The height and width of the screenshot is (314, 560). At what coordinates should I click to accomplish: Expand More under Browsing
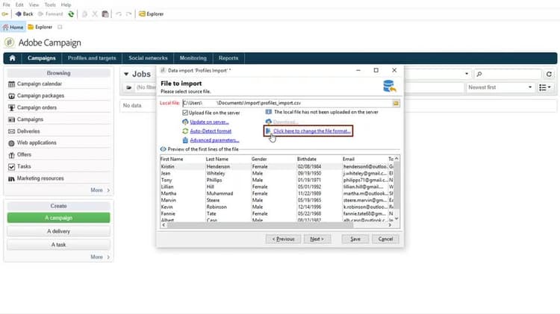(x=100, y=190)
